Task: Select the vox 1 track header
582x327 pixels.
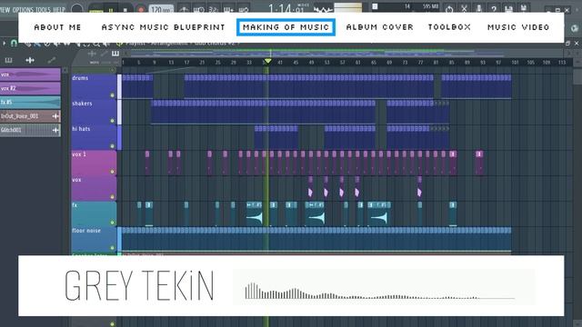Action: pyautogui.click(x=94, y=163)
